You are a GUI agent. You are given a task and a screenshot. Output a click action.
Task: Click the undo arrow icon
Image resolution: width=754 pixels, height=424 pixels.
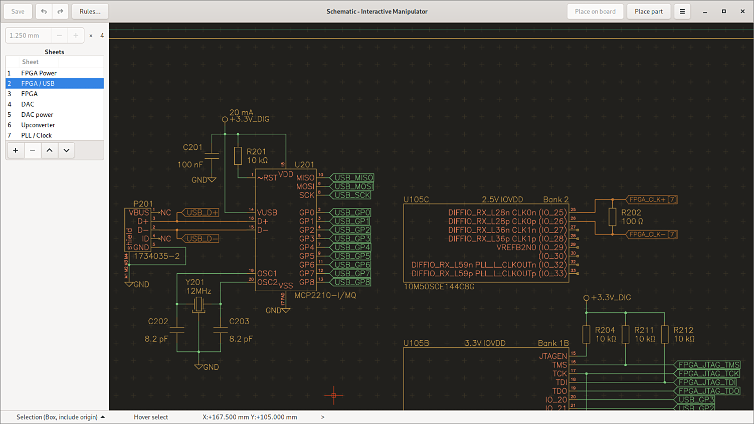[44, 12]
